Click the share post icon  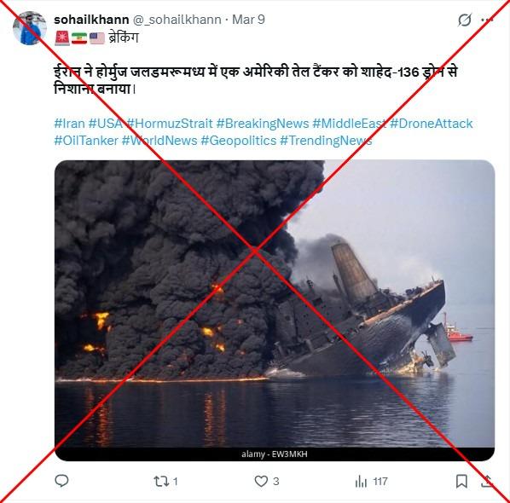pos(487,481)
